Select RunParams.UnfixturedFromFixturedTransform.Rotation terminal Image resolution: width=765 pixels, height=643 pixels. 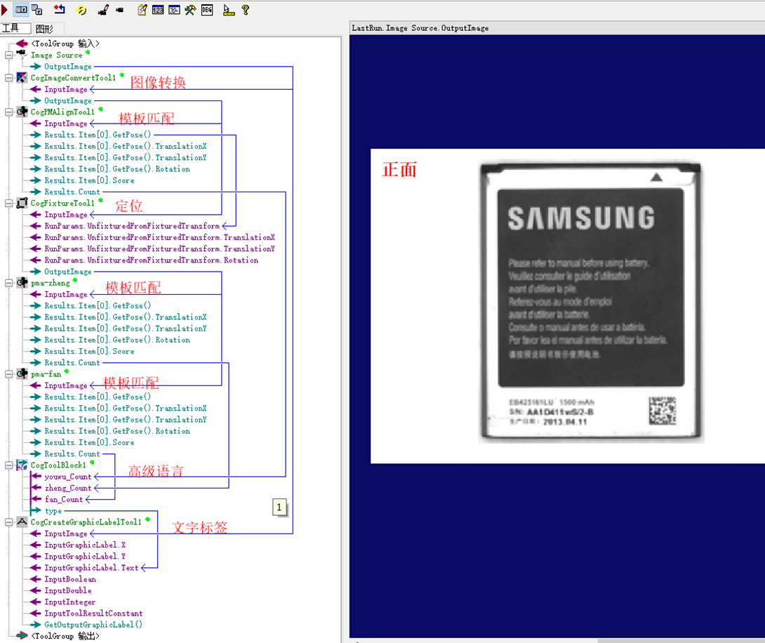(151, 260)
